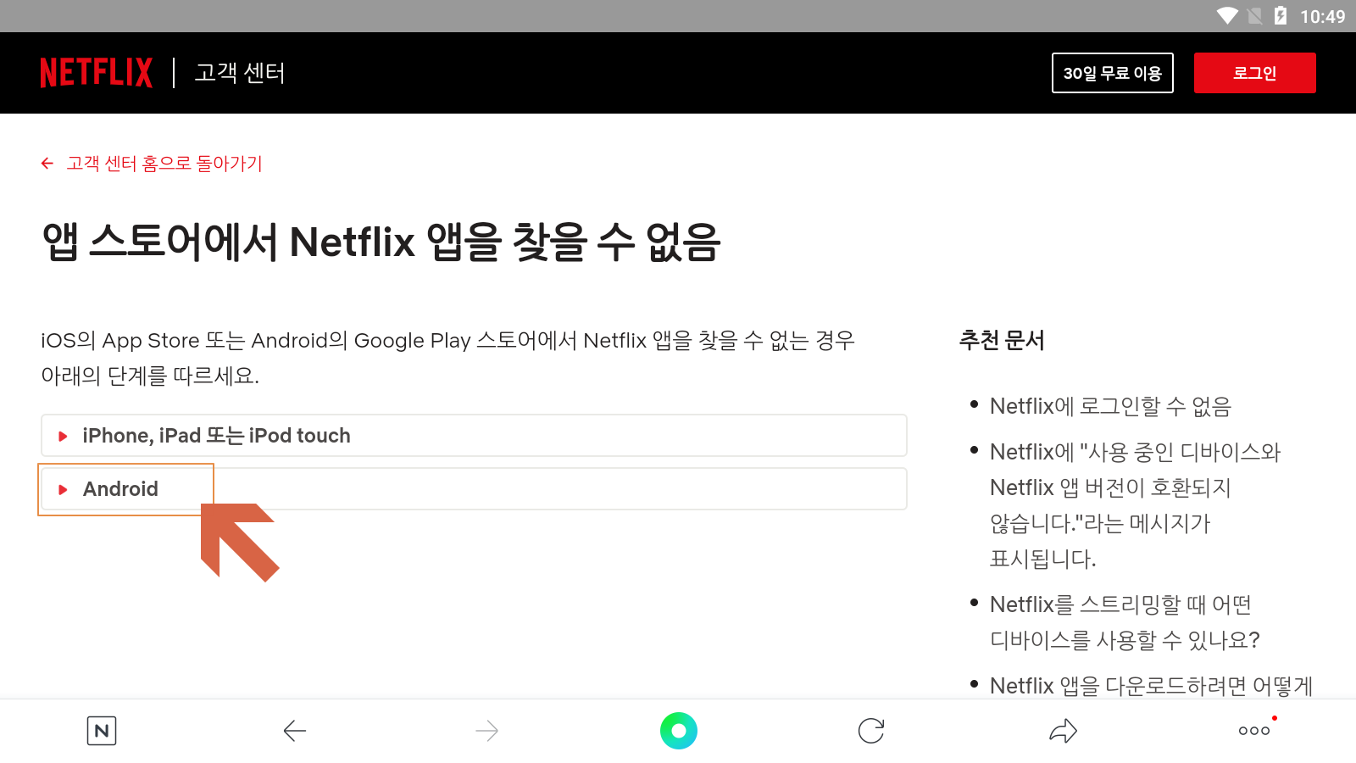Tap the Naver home N icon
Screen dimensions: 1356x763
pos(102,731)
